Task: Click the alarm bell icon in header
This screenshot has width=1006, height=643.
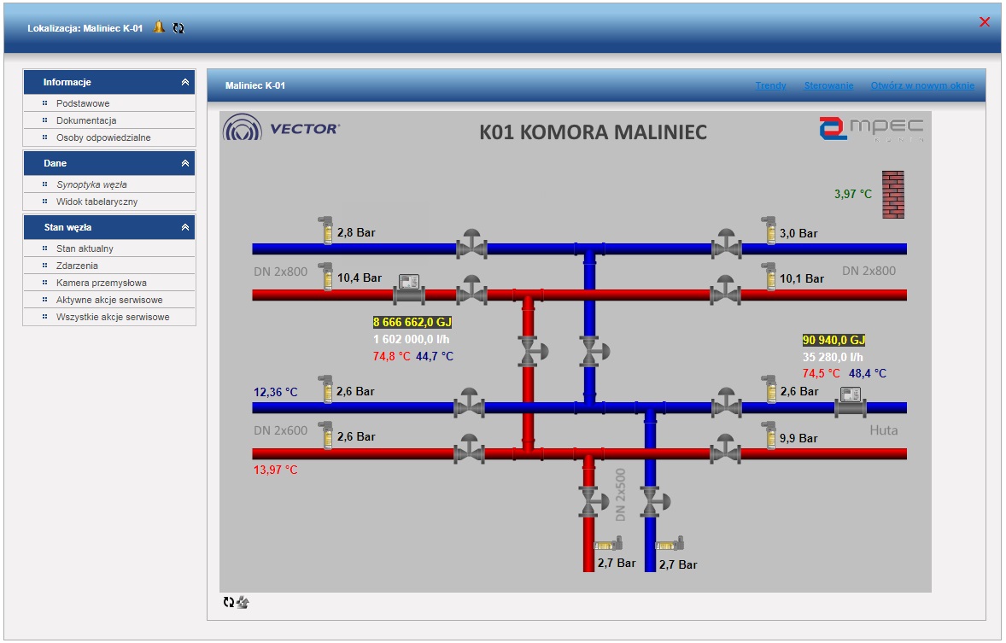Action: (x=159, y=27)
